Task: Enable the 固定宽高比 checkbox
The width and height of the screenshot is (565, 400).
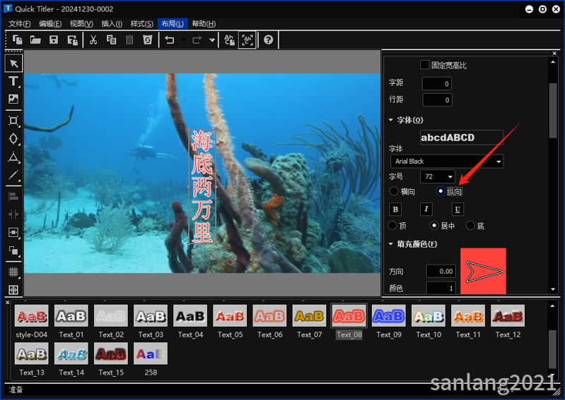Action: [x=425, y=65]
